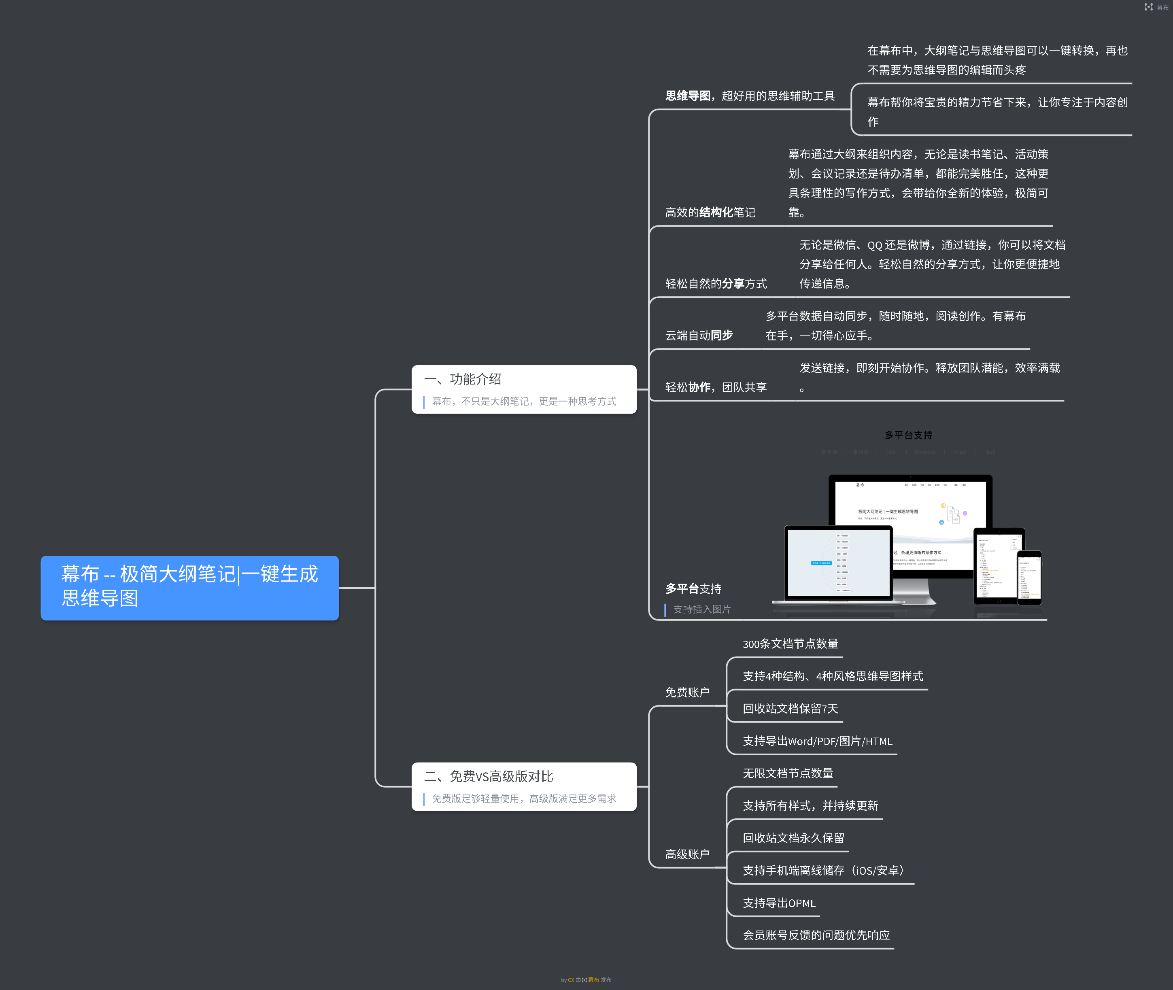Image resolution: width=1173 pixels, height=990 pixels.
Task: Select the 二、免费VS高级版对比 node card
Action: point(524,786)
